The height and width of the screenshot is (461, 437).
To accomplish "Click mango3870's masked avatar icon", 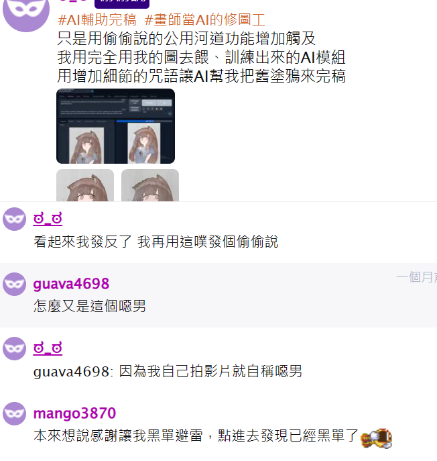I will pyautogui.click(x=14, y=413).
